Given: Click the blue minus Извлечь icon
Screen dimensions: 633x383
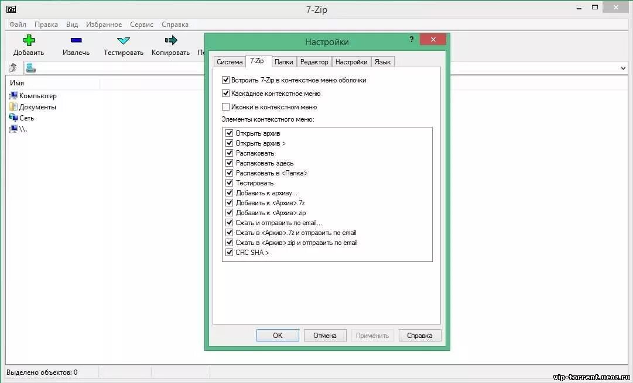Looking at the screenshot, I should point(76,40).
